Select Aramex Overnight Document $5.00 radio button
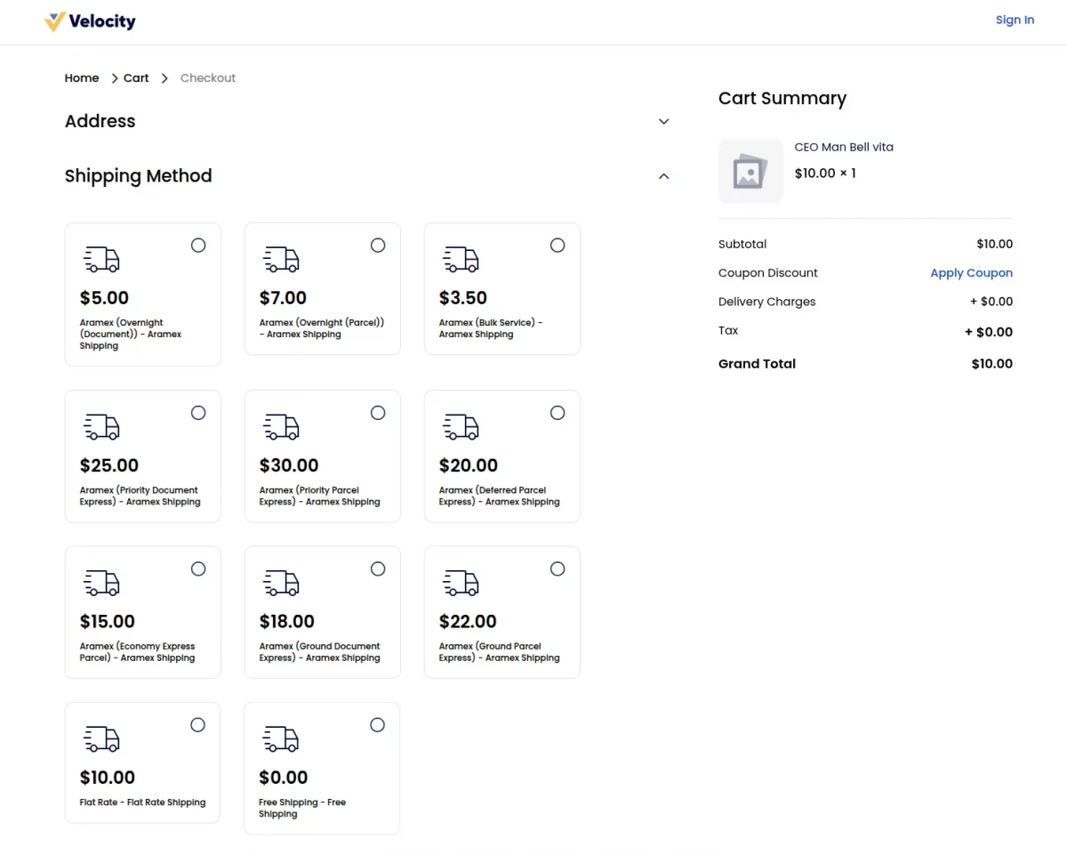This screenshot has height=855, width=1067. (198, 245)
